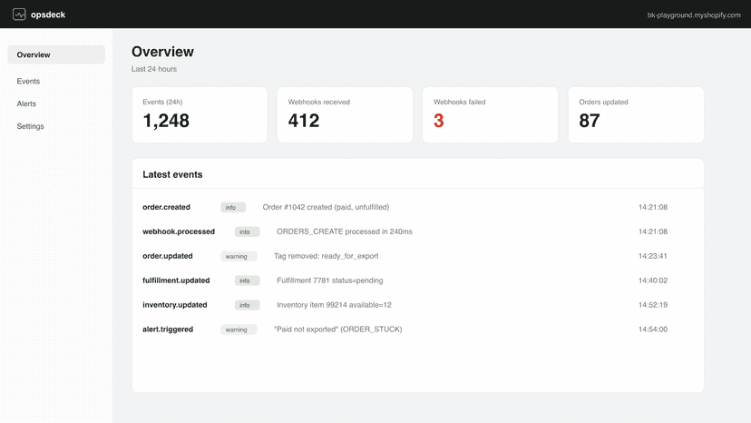Image resolution: width=751 pixels, height=423 pixels.
Task: Click the info badge beside inventory.updated
Action: coord(247,305)
